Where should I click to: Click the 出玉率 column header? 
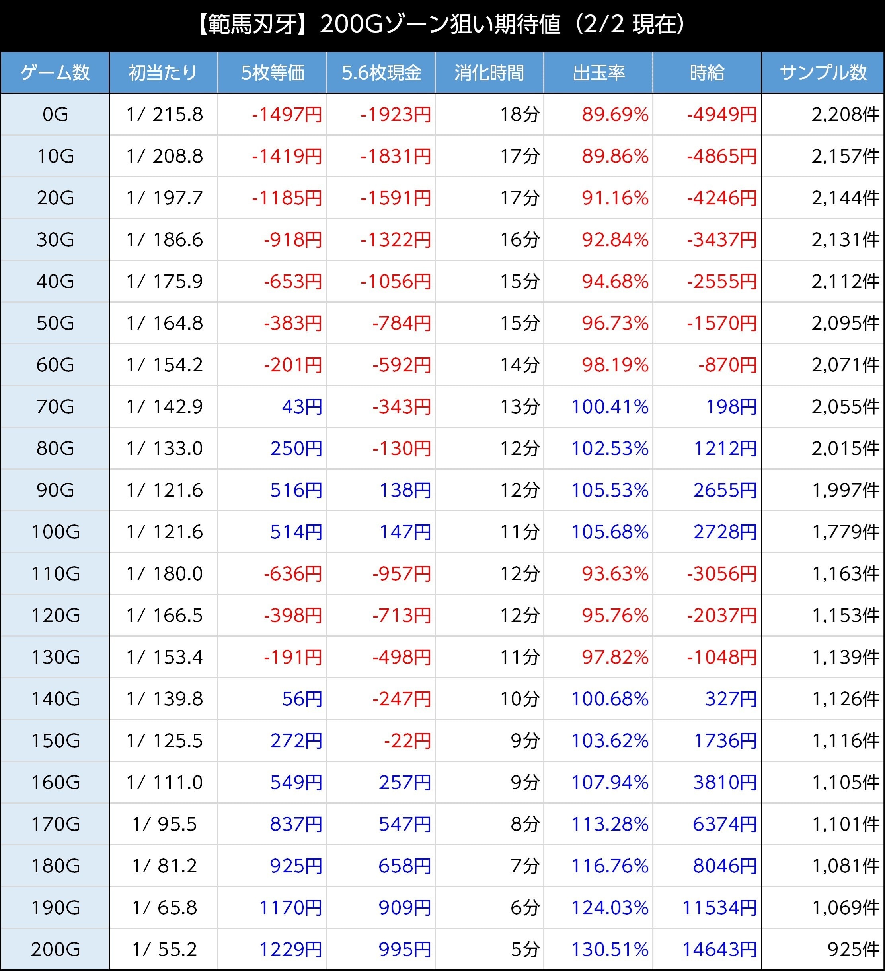[x=598, y=73]
